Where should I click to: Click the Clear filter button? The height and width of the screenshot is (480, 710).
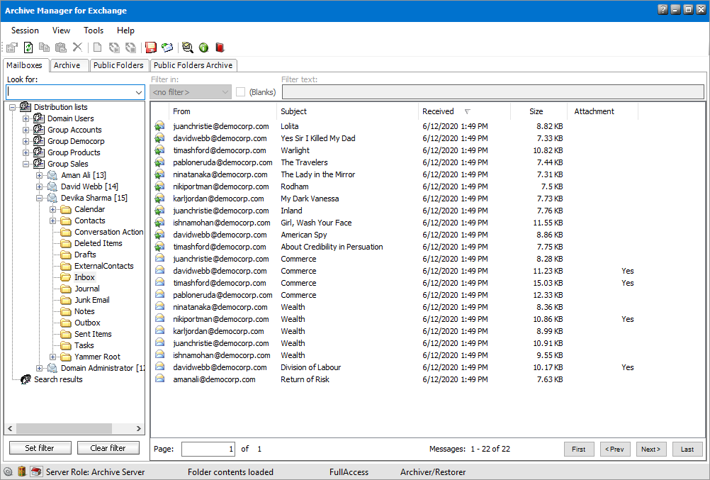108,448
